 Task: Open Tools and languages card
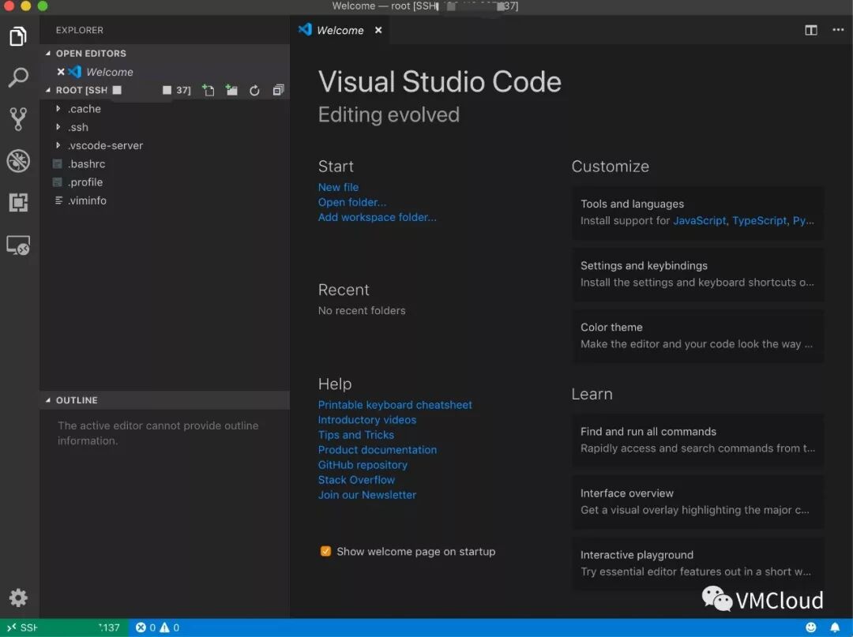pos(697,212)
